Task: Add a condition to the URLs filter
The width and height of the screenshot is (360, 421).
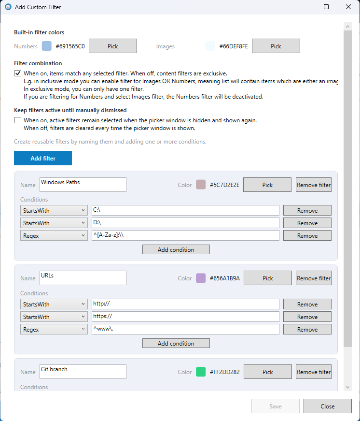Action: (176, 343)
